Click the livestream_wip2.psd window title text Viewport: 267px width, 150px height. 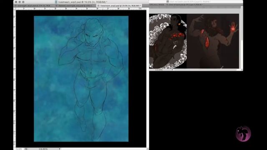[x=83, y=2]
